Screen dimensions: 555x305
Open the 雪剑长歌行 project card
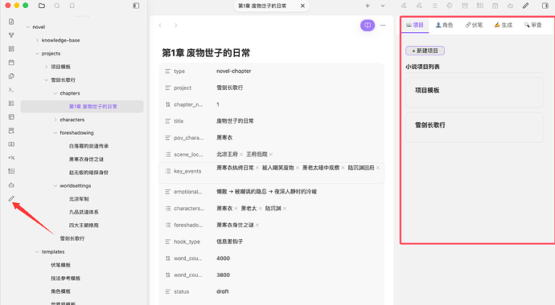475,128
